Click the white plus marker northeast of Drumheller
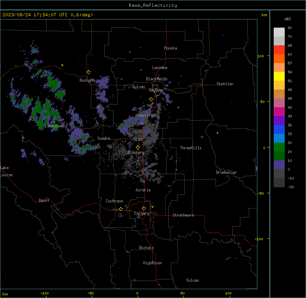306x298 pixels. click(x=217, y=133)
